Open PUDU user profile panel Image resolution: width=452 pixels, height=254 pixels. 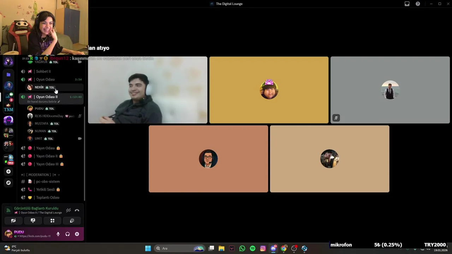coord(29,234)
